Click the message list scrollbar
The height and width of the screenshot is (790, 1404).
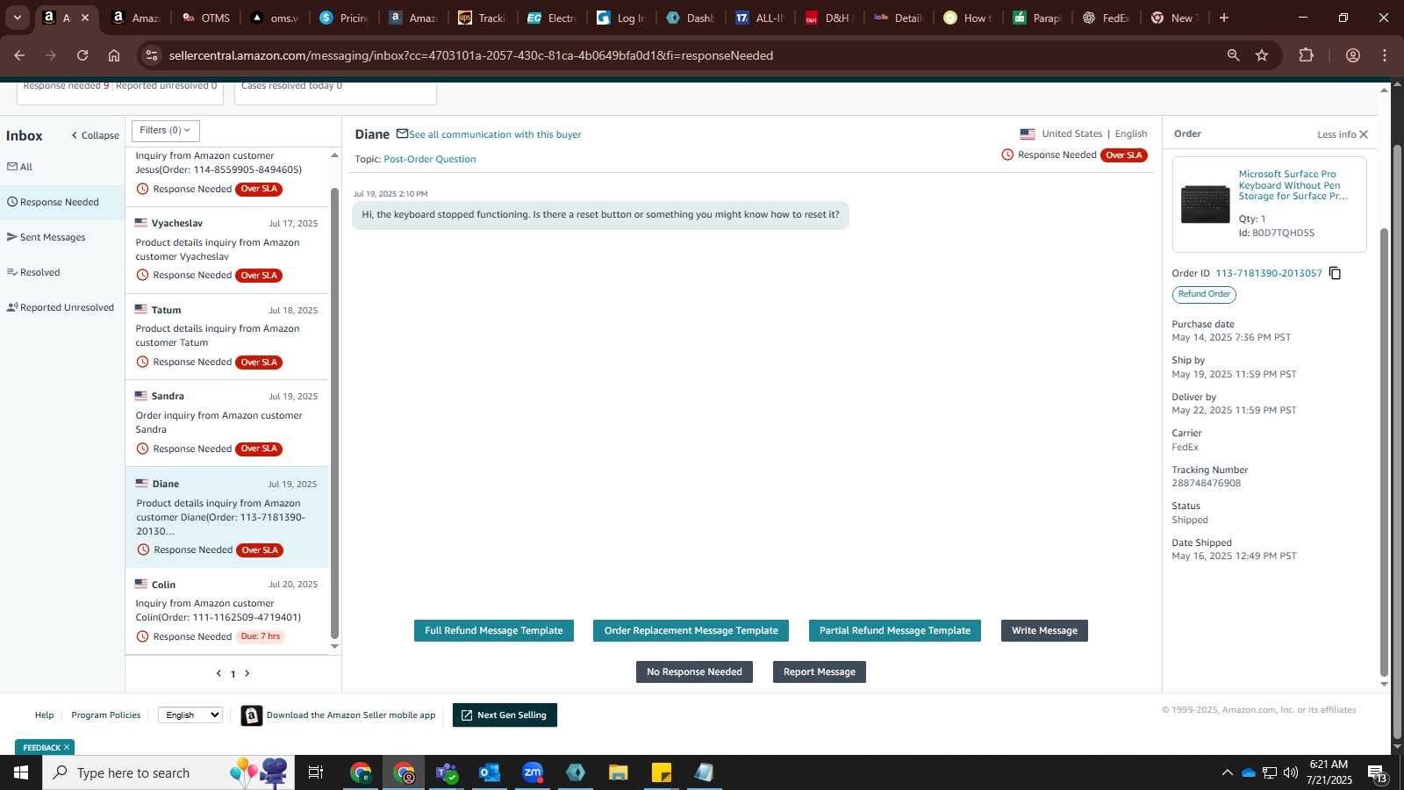point(334,413)
